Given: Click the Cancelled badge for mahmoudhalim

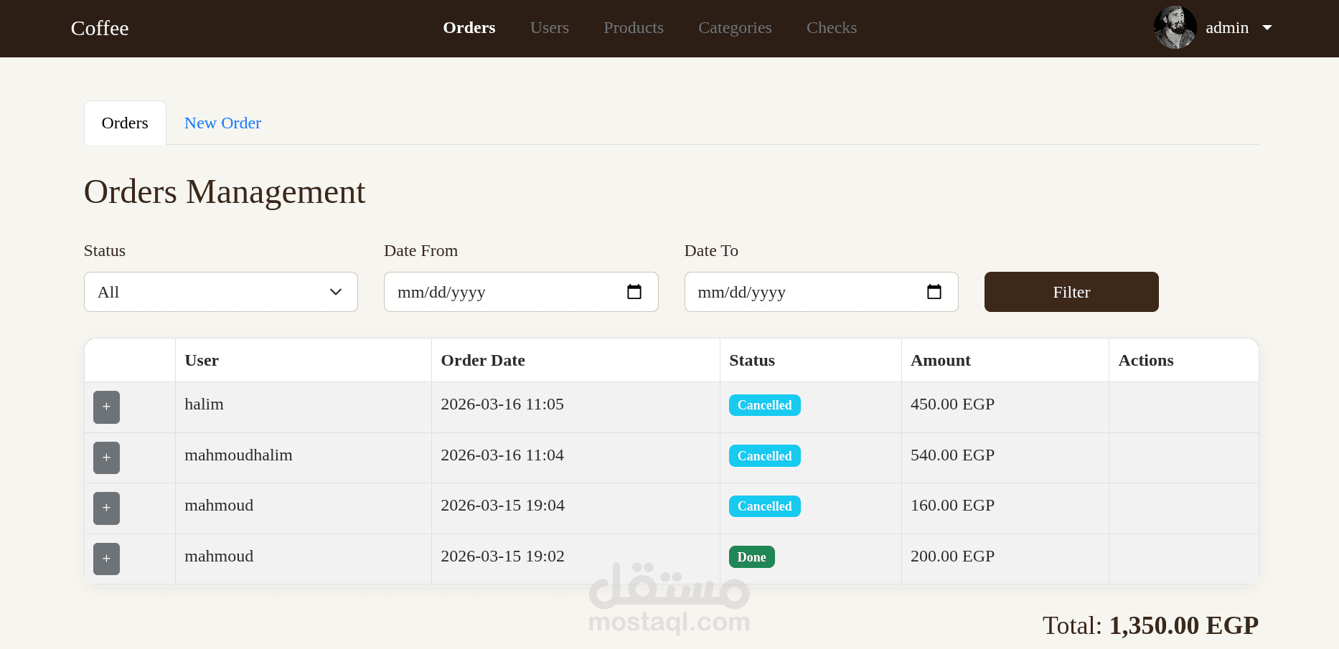Looking at the screenshot, I should click(765, 456).
